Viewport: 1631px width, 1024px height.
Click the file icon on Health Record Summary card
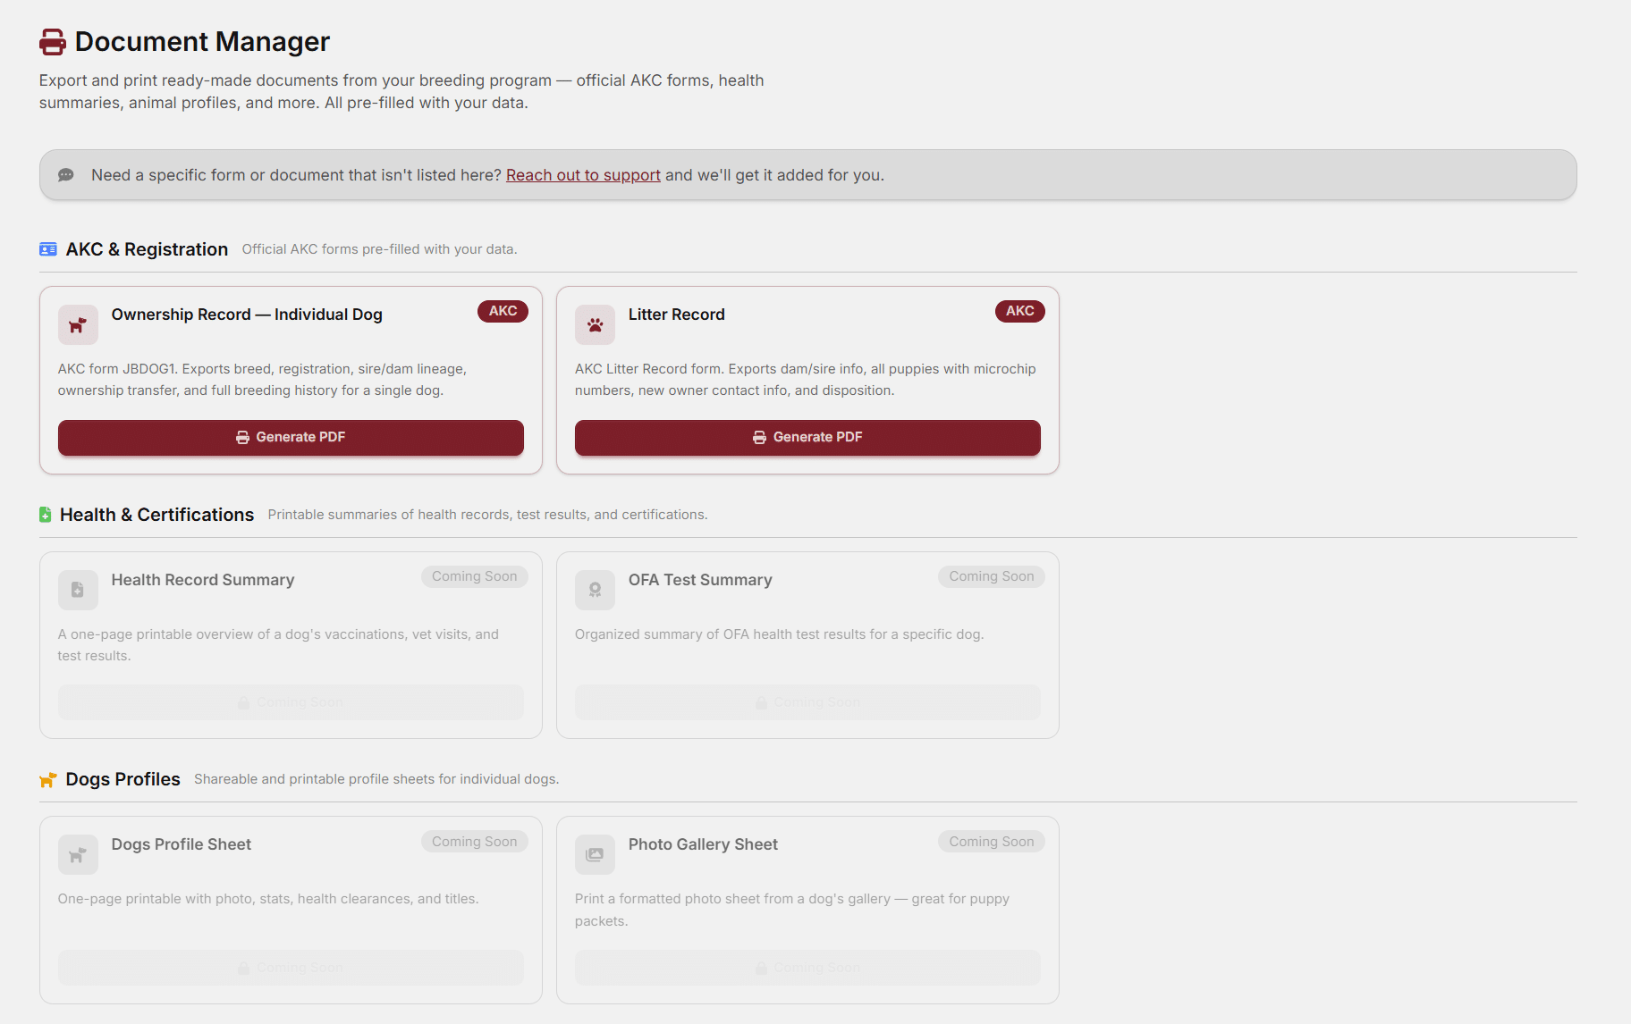coord(78,590)
